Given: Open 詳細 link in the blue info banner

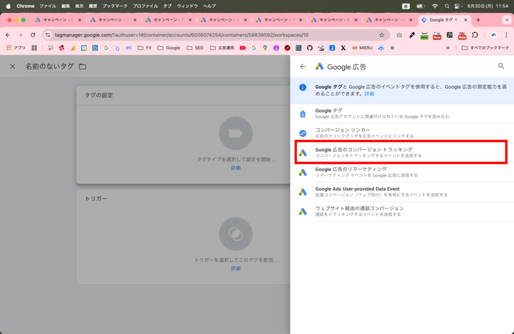Looking at the screenshot, I should click(x=369, y=94).
